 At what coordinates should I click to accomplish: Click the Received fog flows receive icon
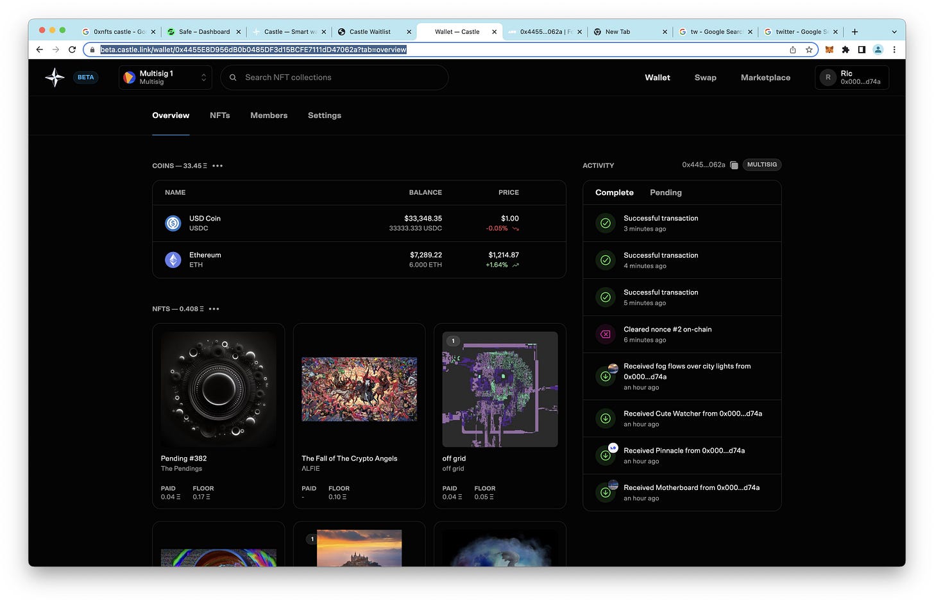click(x=605, y=376)
